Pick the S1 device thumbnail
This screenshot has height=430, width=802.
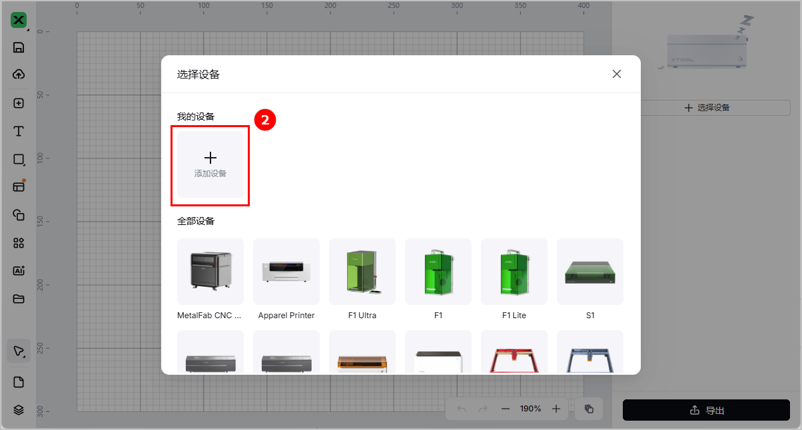590,272
